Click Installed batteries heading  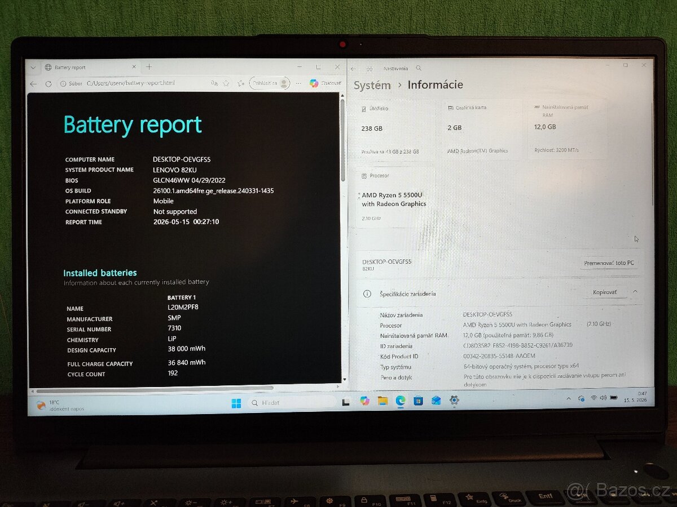(100, 273)
